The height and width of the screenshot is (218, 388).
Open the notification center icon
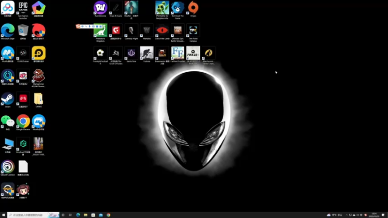click(383, 215)
